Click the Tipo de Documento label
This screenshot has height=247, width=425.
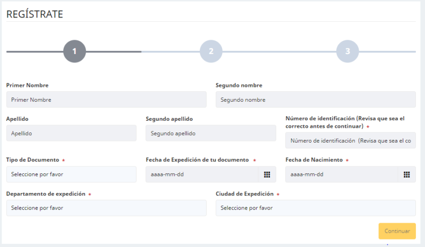click(32, 160)
